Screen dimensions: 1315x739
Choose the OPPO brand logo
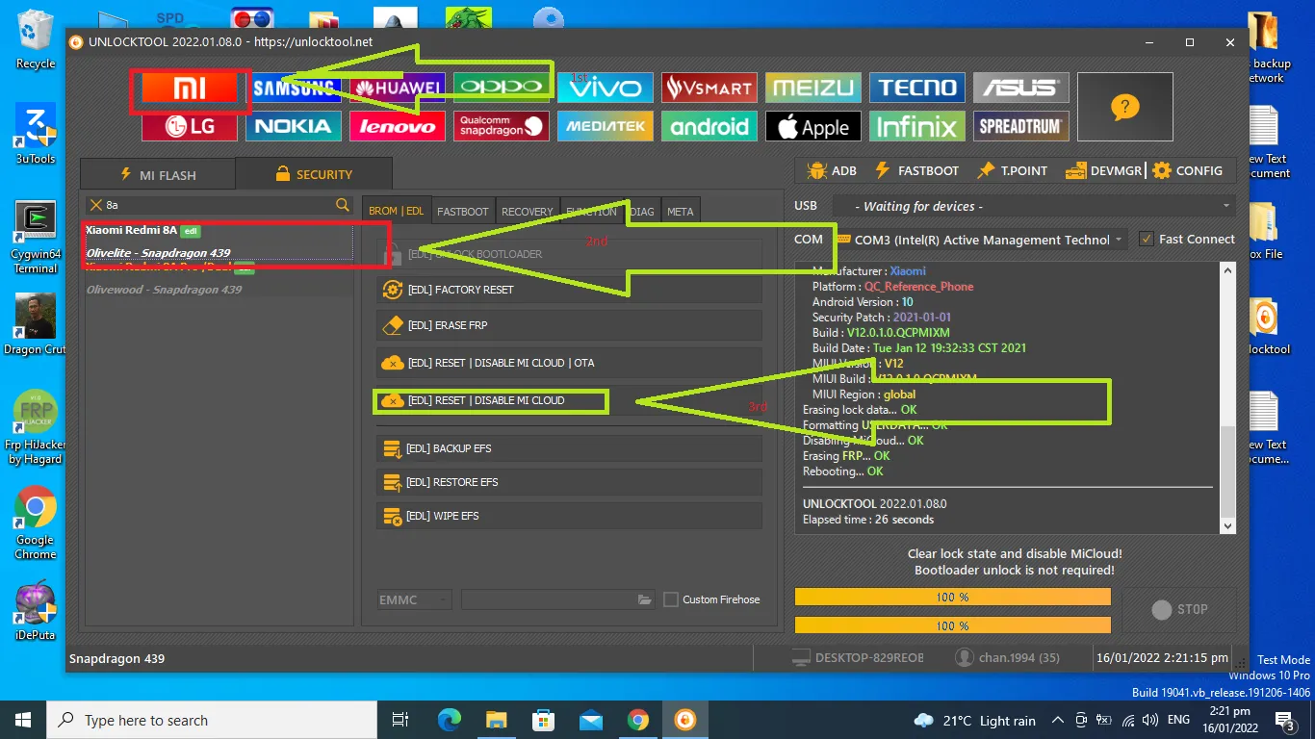(x=501, y=89)
